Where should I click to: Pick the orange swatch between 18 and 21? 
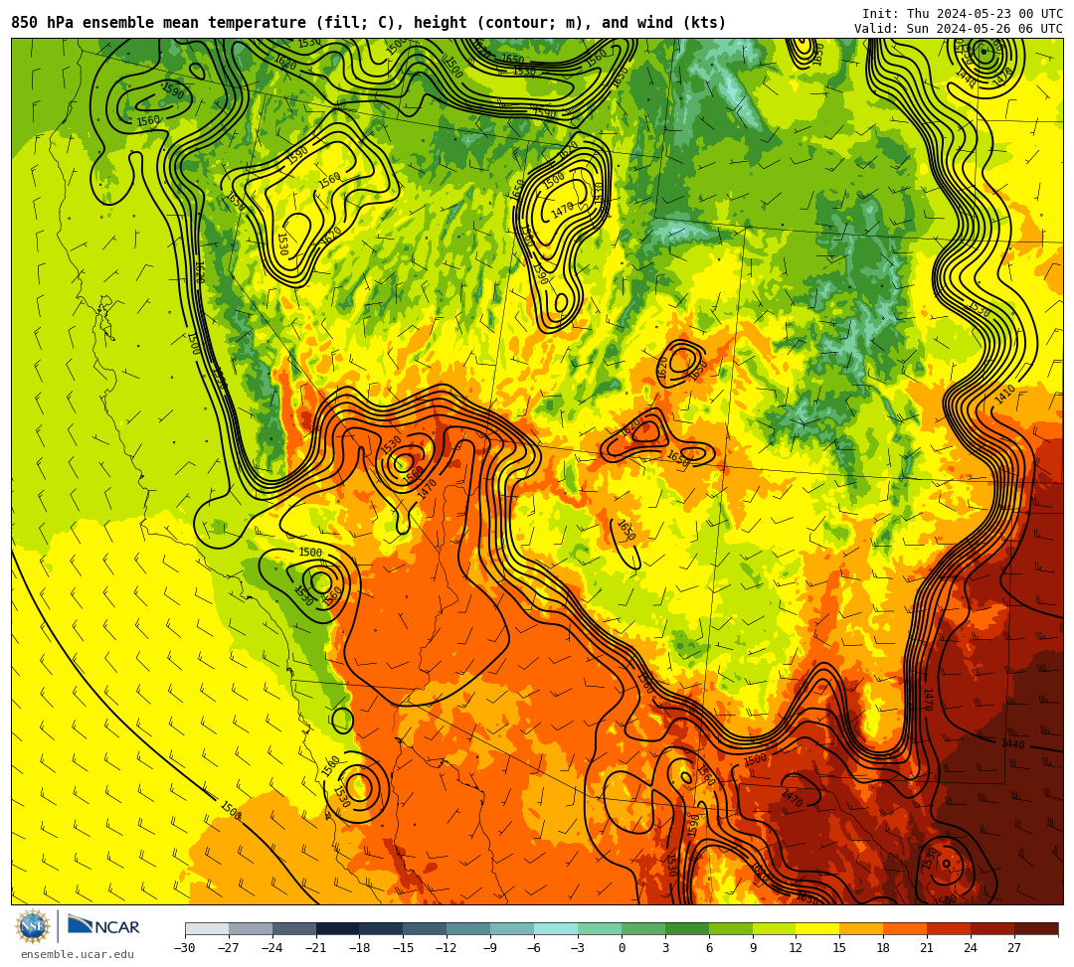[x=906, y=928]
